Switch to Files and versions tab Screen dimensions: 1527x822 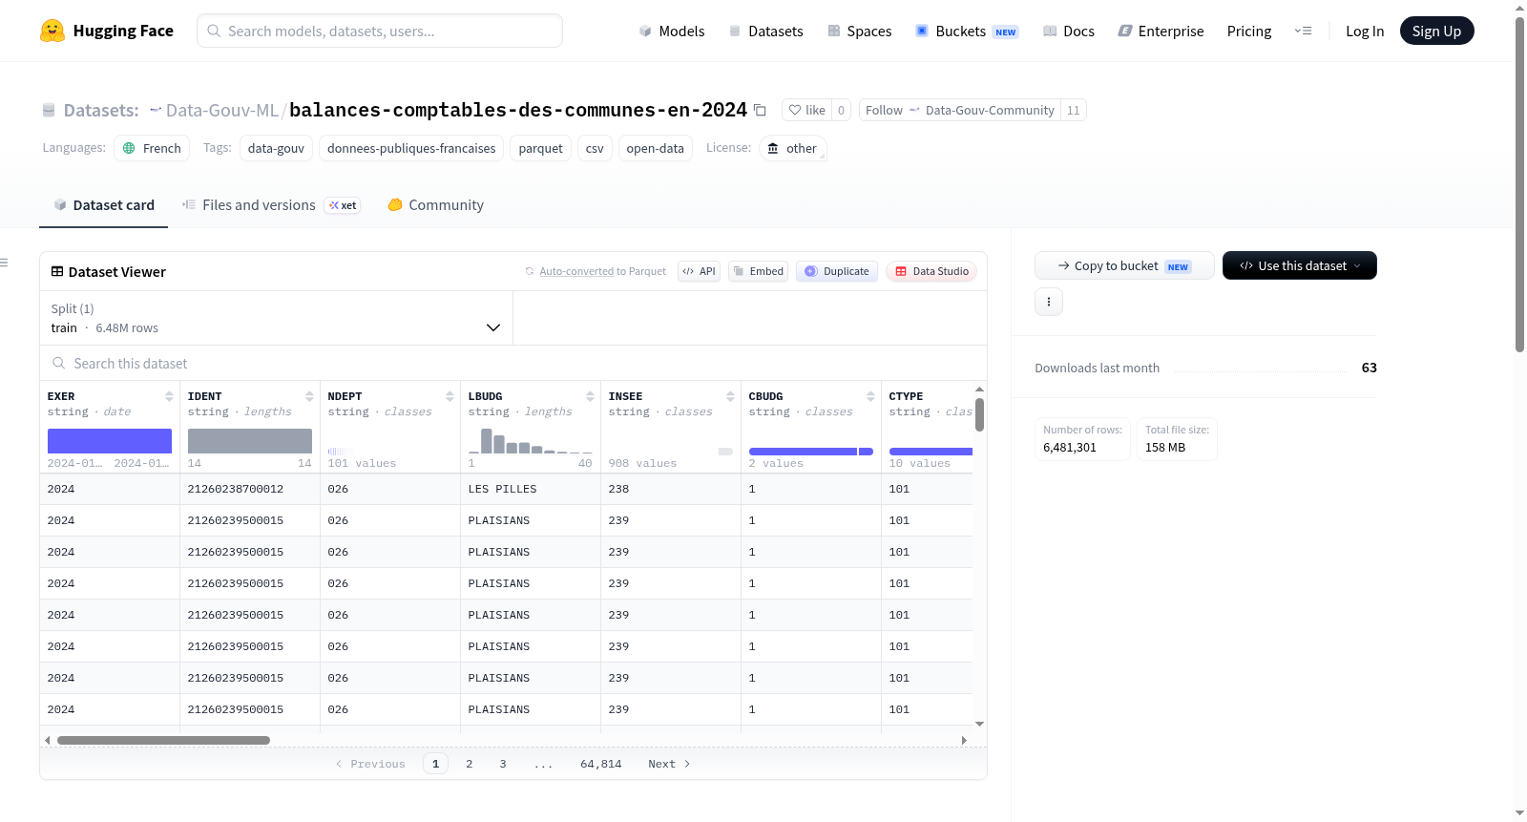pos(271,204)
